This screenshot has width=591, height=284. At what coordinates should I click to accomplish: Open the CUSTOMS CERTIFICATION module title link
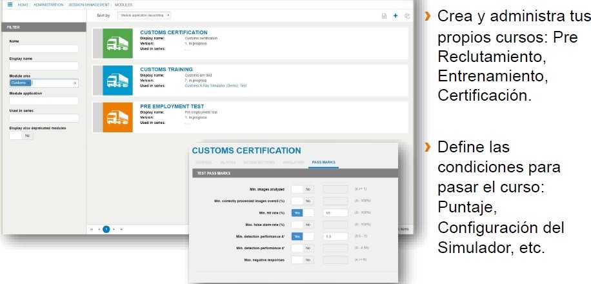click(x=174, y=32)
